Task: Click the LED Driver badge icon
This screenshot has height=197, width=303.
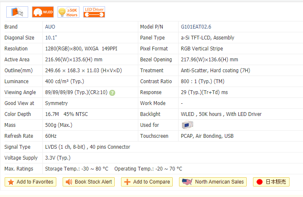Action: point(94,12)
